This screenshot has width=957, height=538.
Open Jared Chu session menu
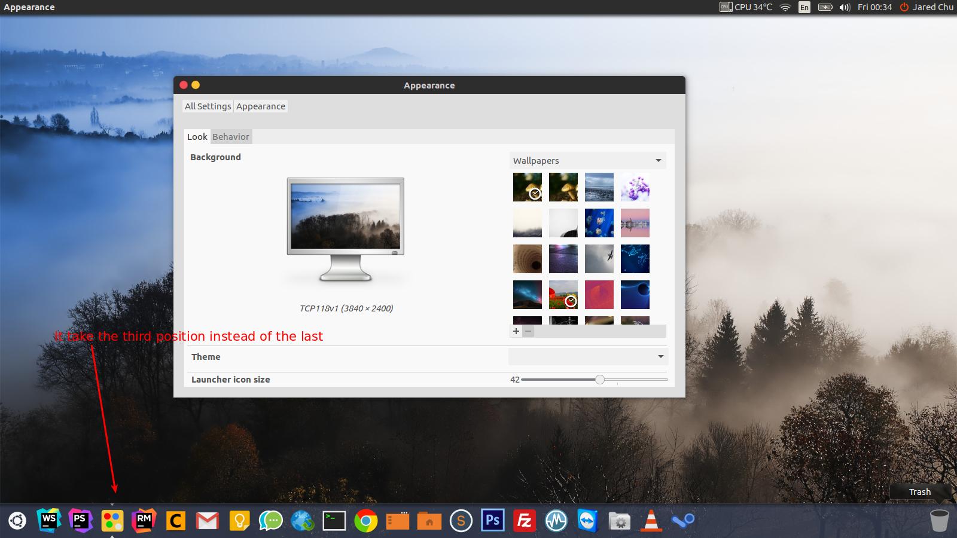pyautogui.click(x=926, y=7)
